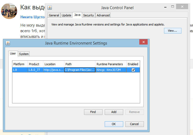Switch to the System tab
This screenshot has width=193, height=135.
click(24, 54)
